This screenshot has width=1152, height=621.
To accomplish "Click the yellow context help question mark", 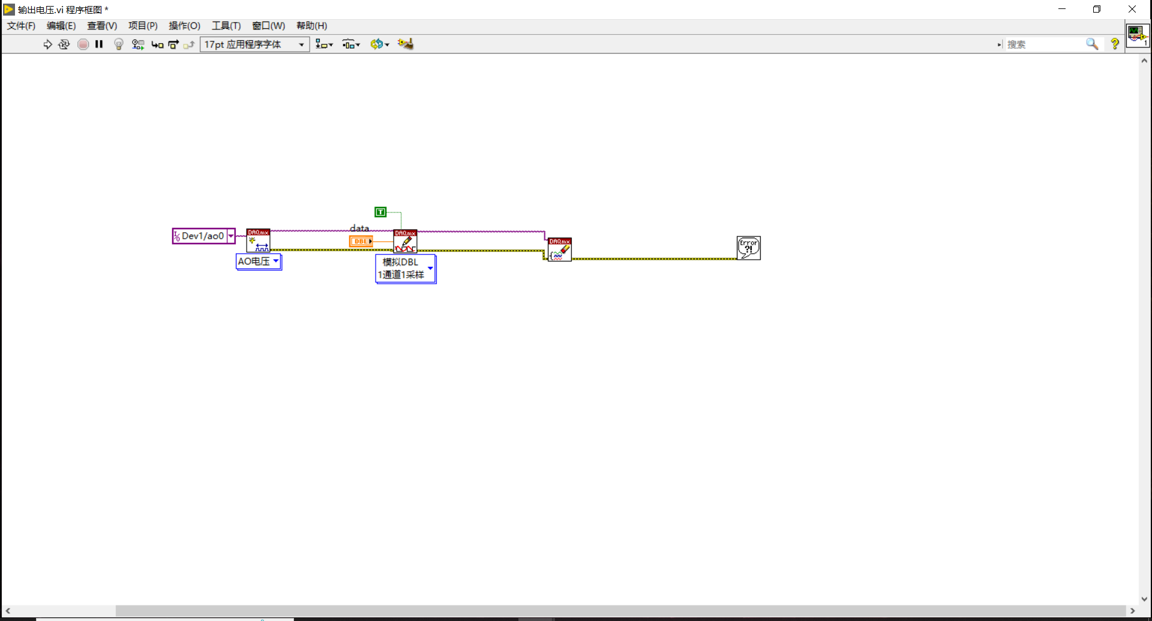I will 1115,44.
